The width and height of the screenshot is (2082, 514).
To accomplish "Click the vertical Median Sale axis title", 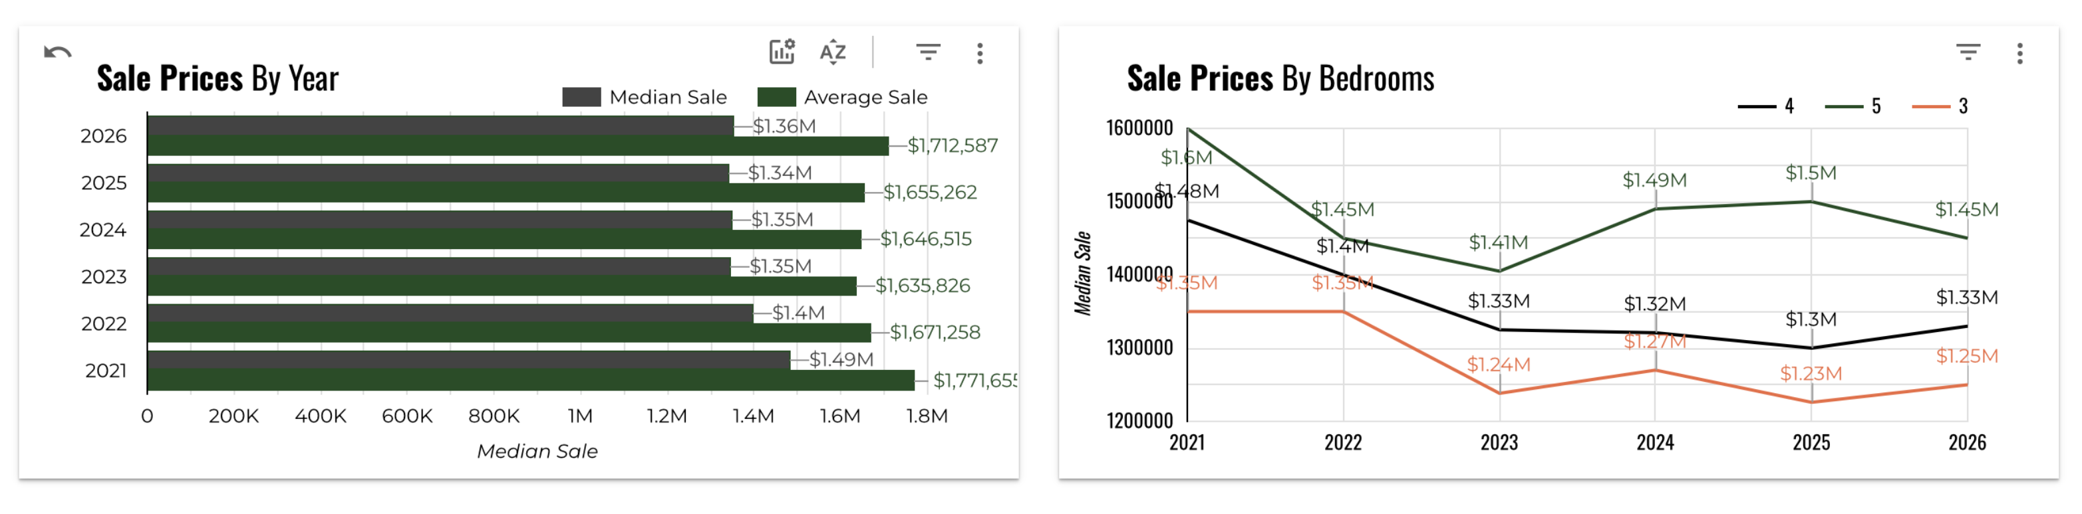I will coord(1082,274).
